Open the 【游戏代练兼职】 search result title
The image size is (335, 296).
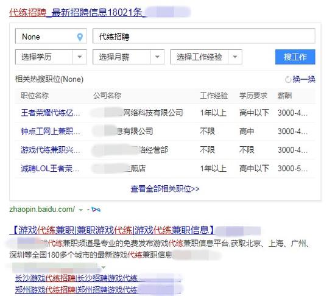[112, 230]
